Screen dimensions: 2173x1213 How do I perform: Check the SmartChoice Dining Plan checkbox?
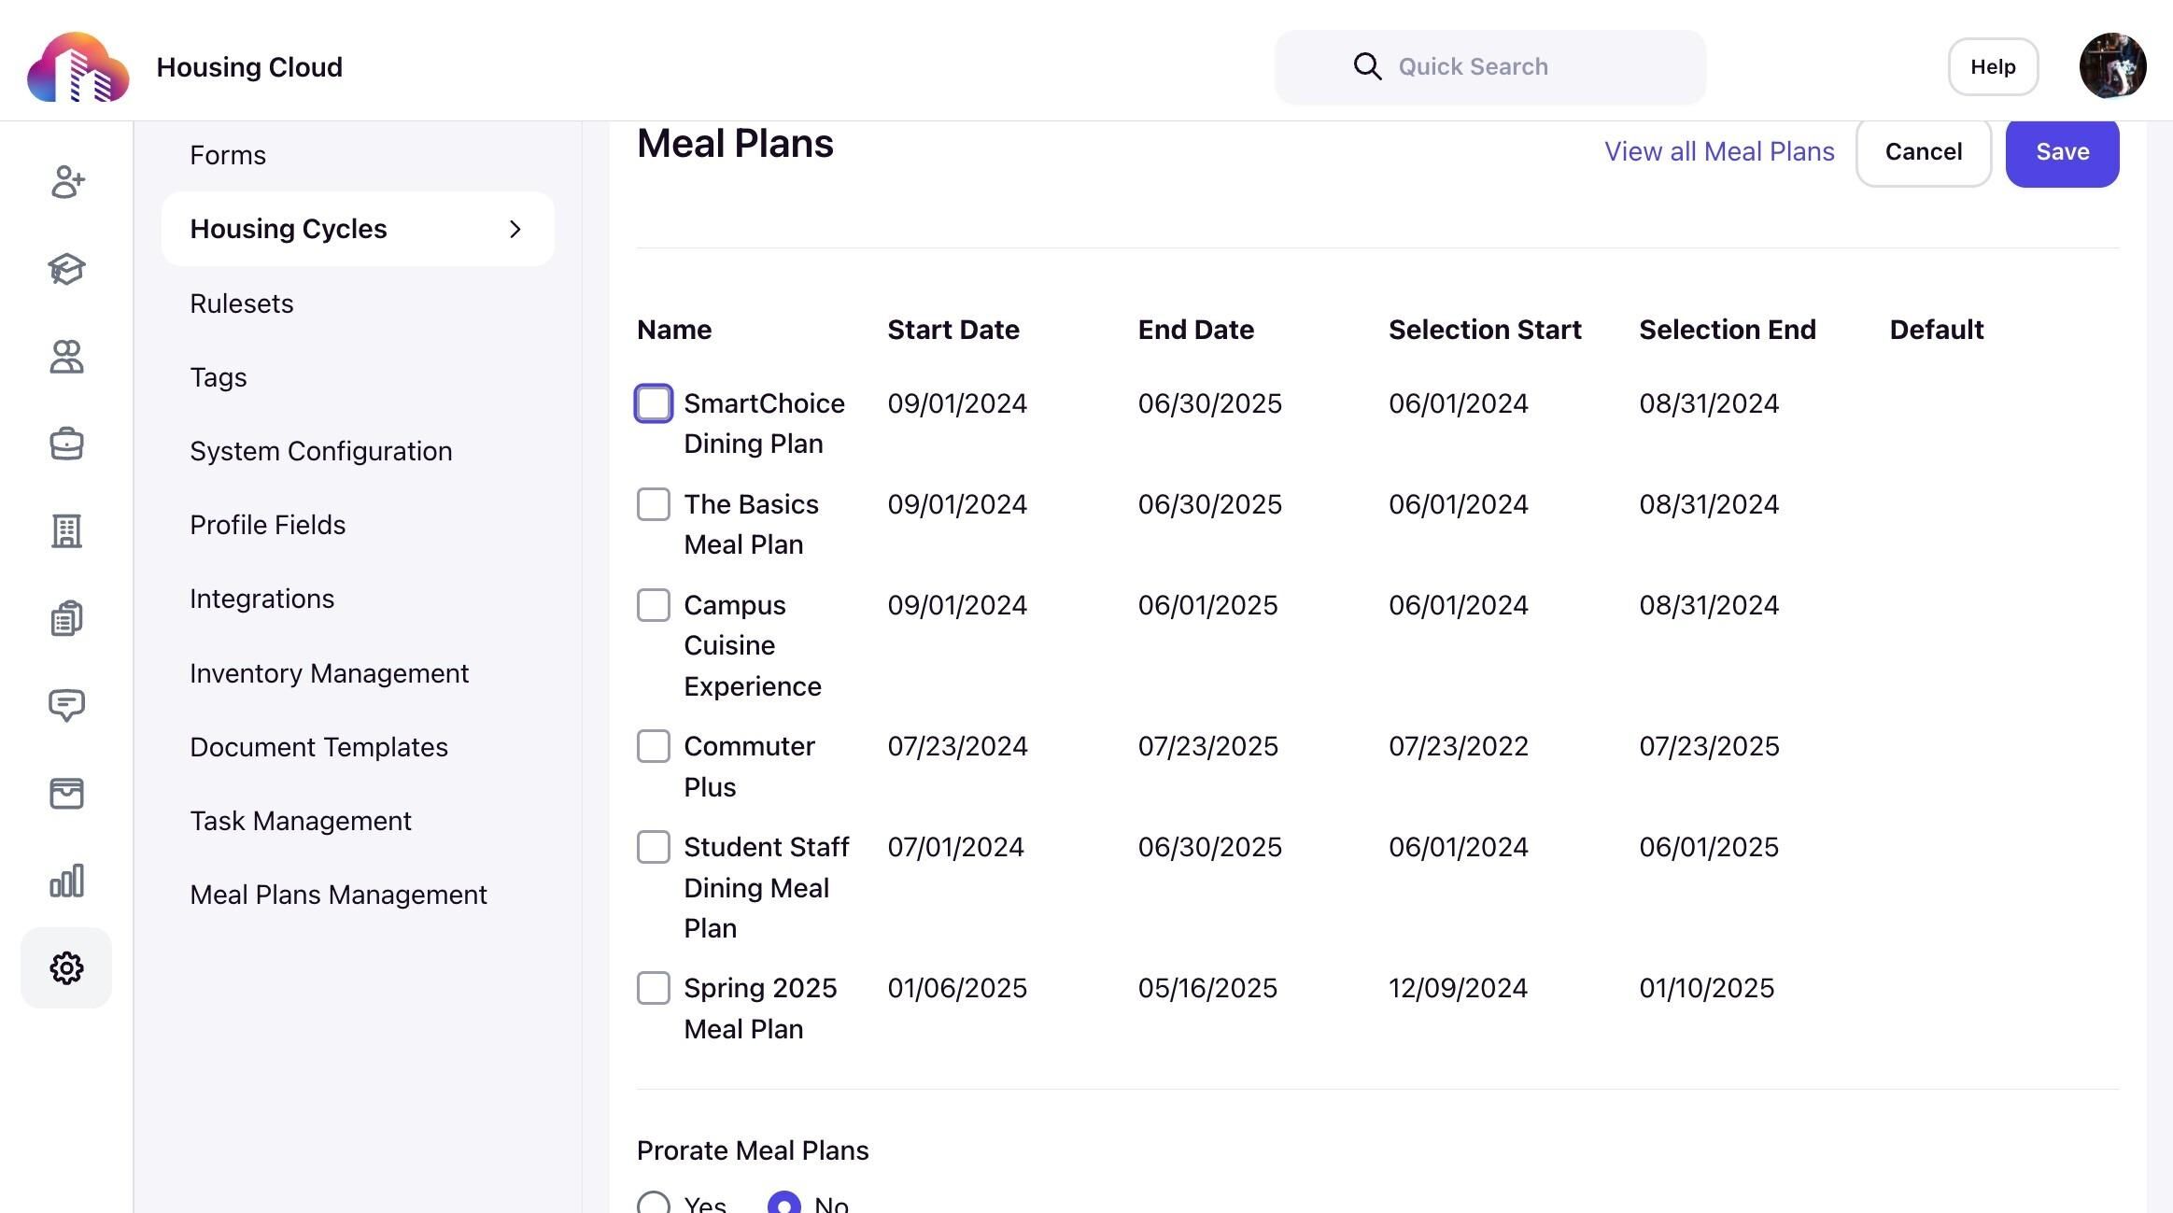pos(654,403)
